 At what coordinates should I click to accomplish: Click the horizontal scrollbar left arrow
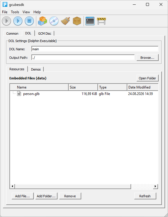(12, 186)
